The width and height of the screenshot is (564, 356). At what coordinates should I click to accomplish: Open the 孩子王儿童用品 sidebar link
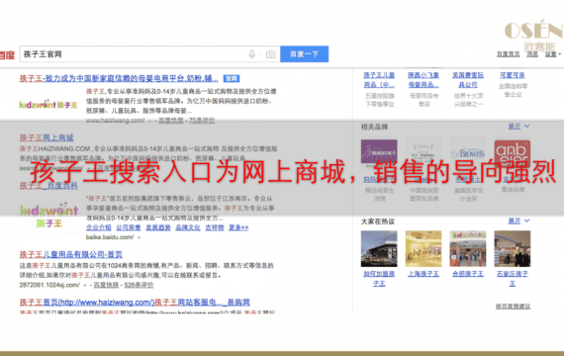pos(379,80)
